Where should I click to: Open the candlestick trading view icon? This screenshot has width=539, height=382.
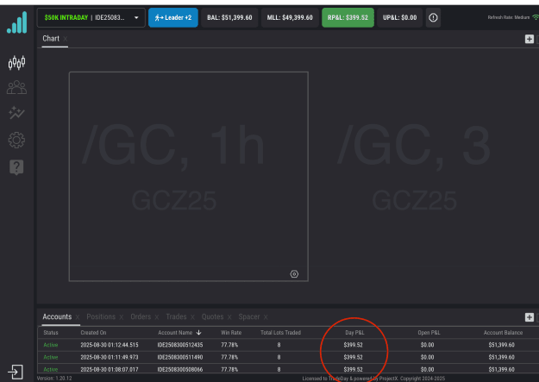point(16,63)
